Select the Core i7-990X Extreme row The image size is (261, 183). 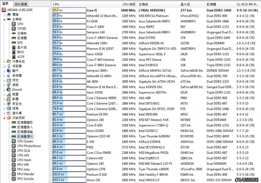157,65
